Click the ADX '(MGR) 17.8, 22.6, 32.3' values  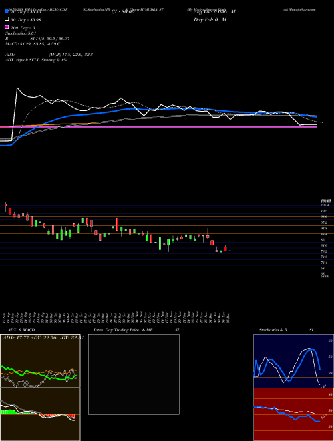tap(71, 55)
